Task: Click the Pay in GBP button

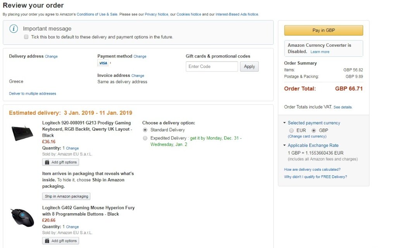Action: tap(324, 31)
